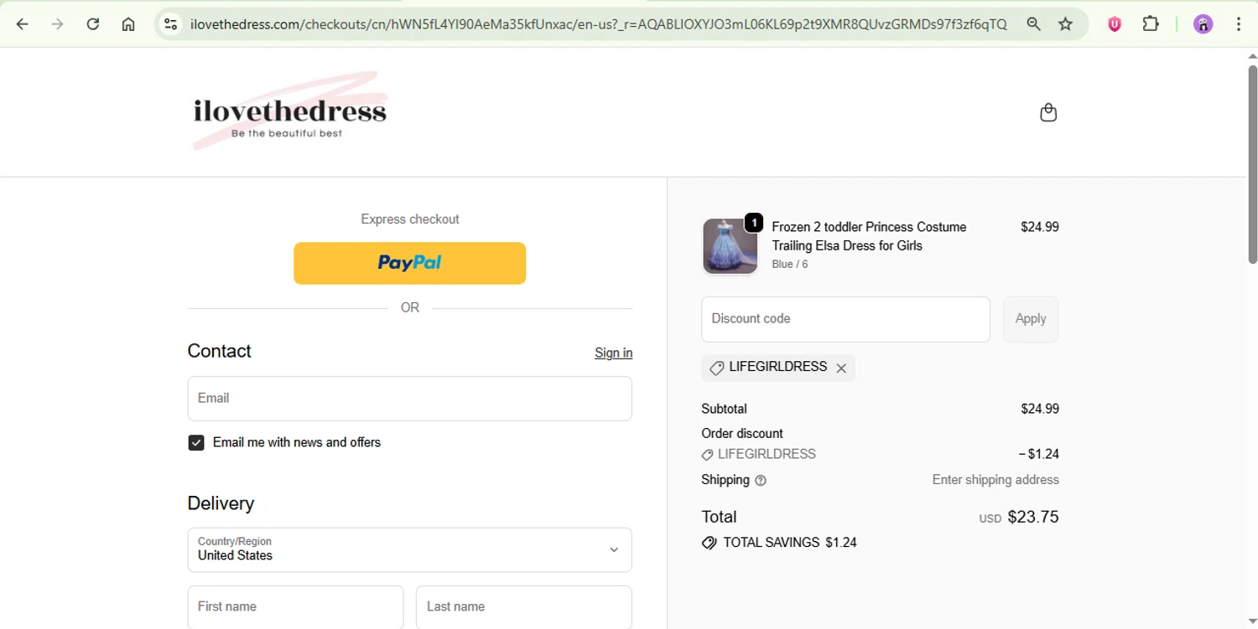Click the page vertical scrollbar thumb

(1252, 163)
